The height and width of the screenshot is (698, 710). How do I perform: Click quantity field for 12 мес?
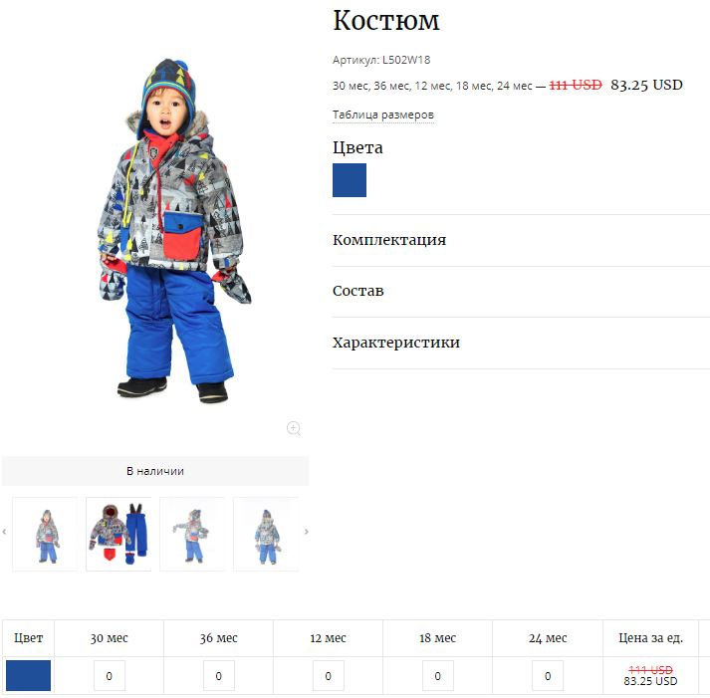pos(329,676)
